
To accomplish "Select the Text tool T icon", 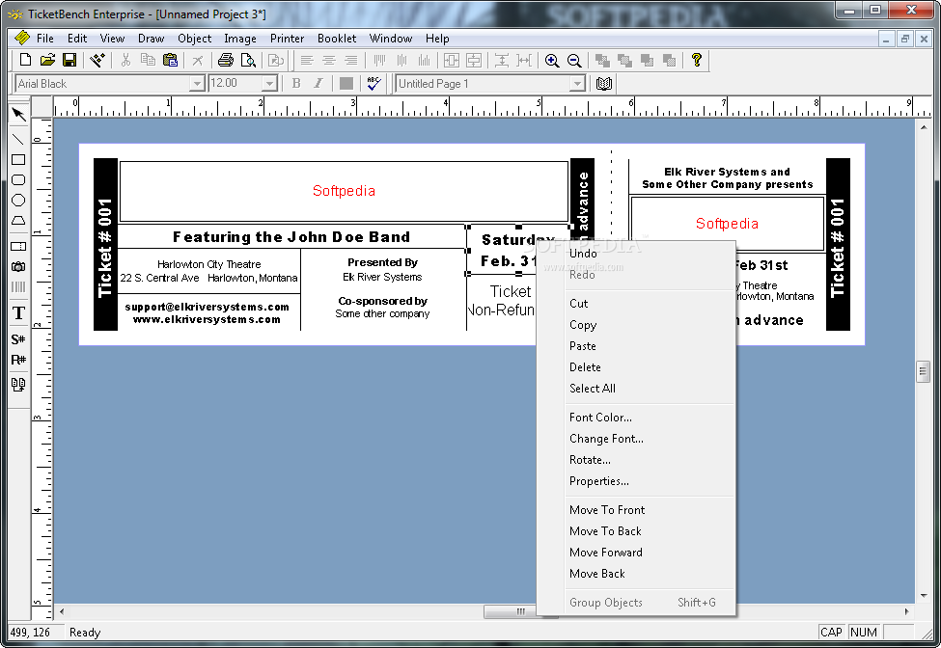I will click(18, 312).
